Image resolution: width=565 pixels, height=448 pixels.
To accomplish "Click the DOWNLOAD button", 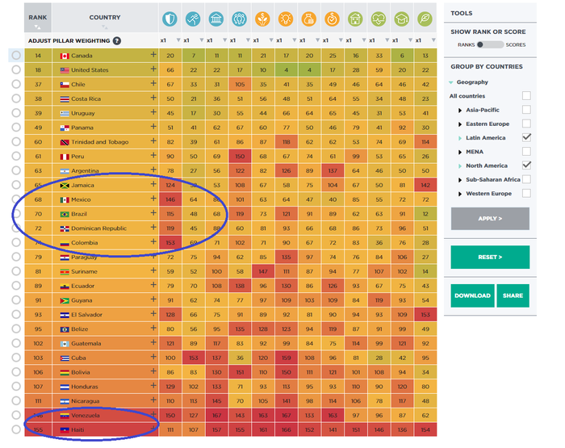I will coord(472,295).
